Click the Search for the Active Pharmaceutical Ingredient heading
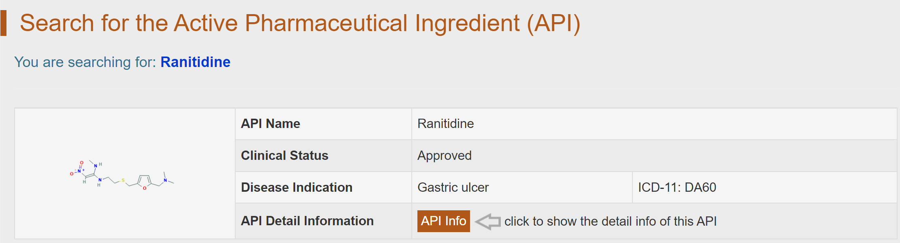The image size is (900, 243). click(x=300, y=23)
